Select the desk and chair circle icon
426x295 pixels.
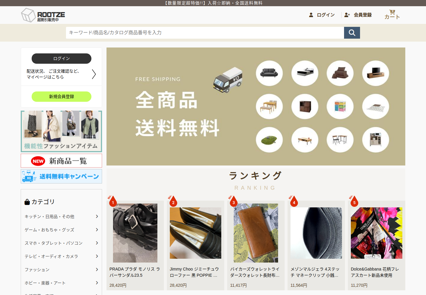[x=340, y=140]
